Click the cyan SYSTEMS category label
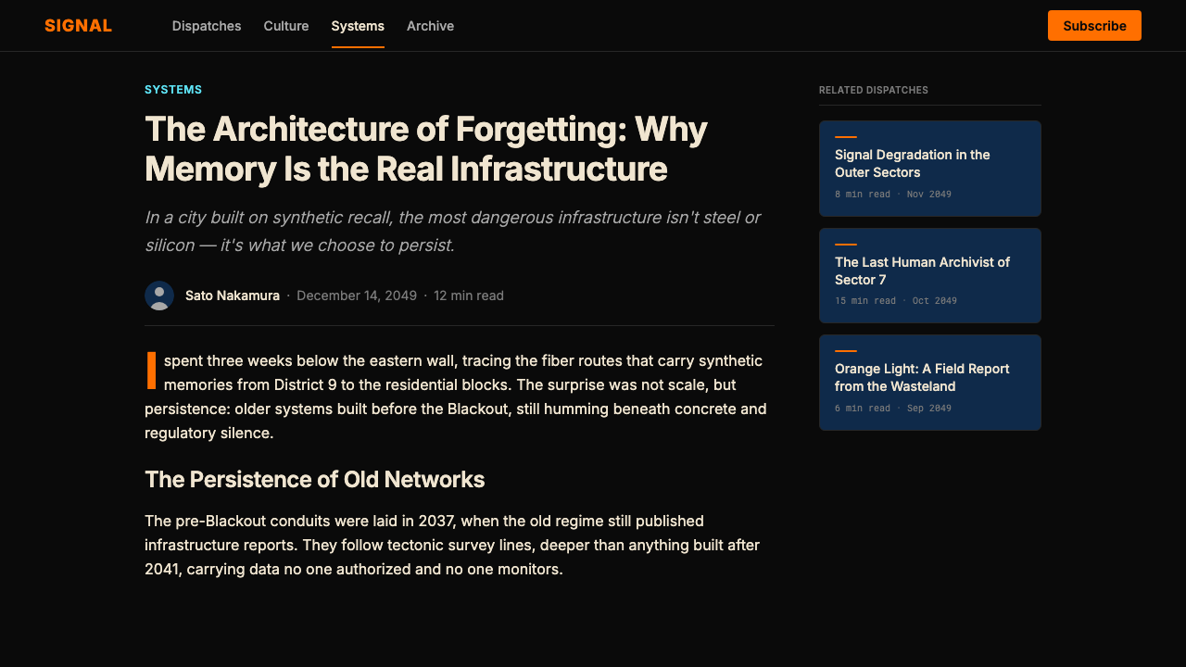The image size is (1186, 667). click(173, 90)
